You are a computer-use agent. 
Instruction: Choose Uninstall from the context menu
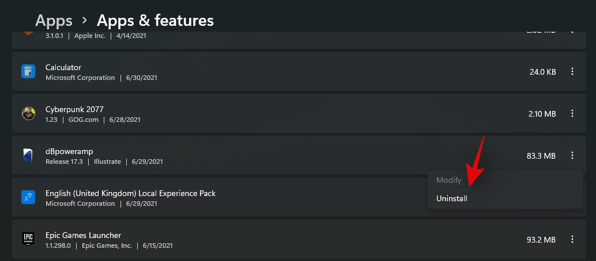click(x=452, y=198)
